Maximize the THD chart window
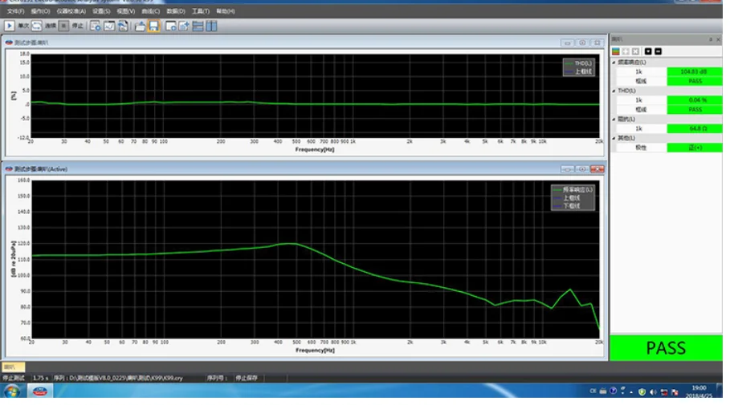Image resolution: width=730 pixels, height=405 pixels. pyautogui.click(x=582, y=43)
